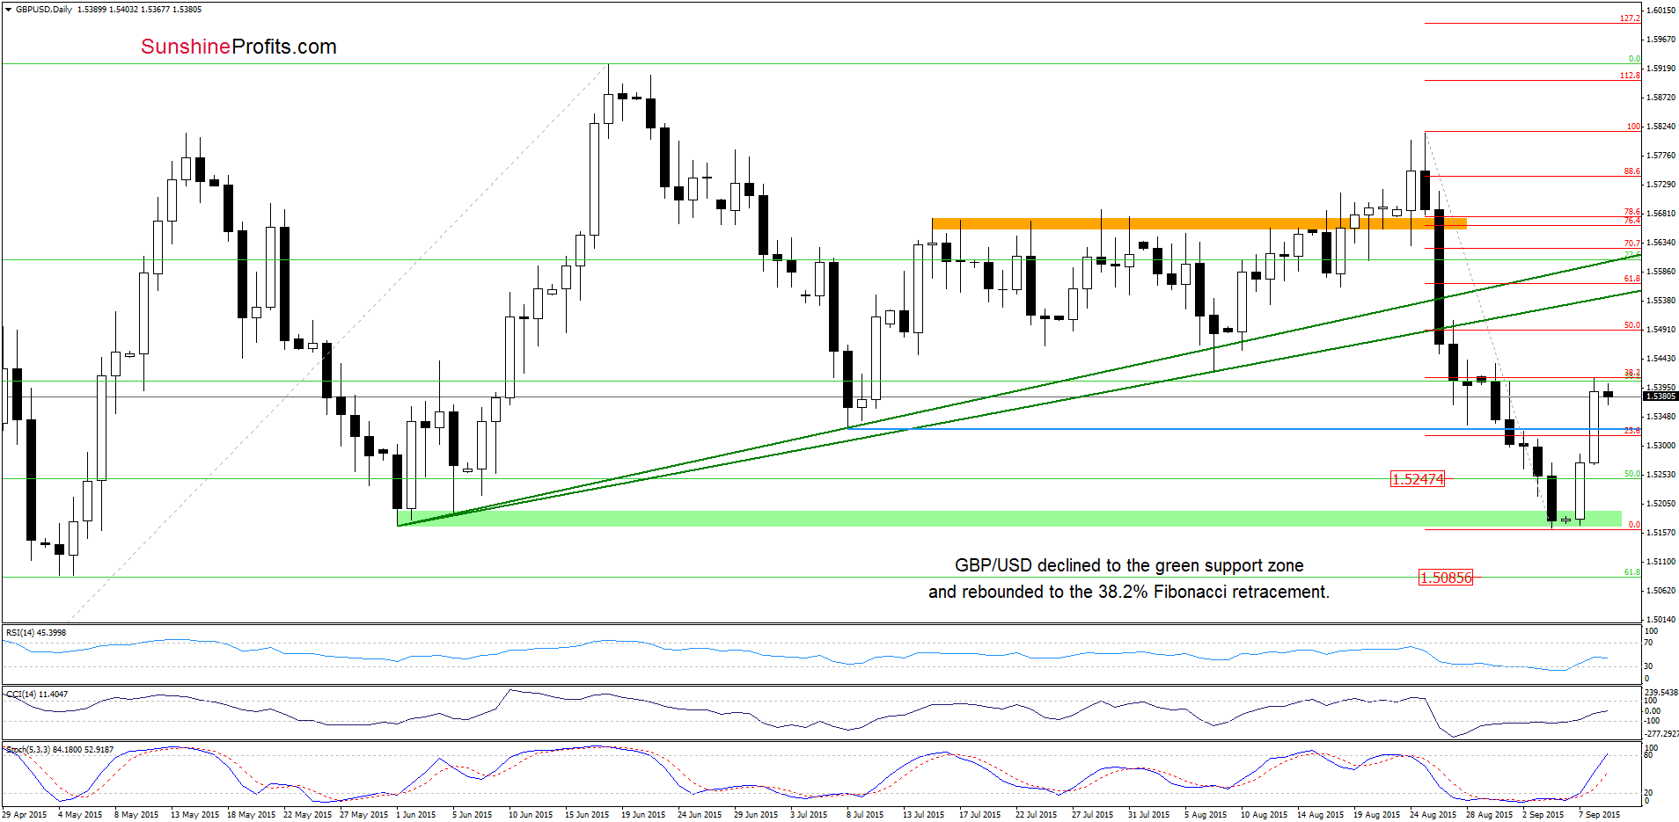Click the 1.58240 price axis label
The width and height of the screenshot is (1679, 822).
1661,127
